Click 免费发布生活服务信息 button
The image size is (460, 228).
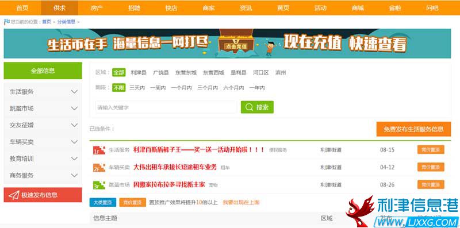point(413,129)
